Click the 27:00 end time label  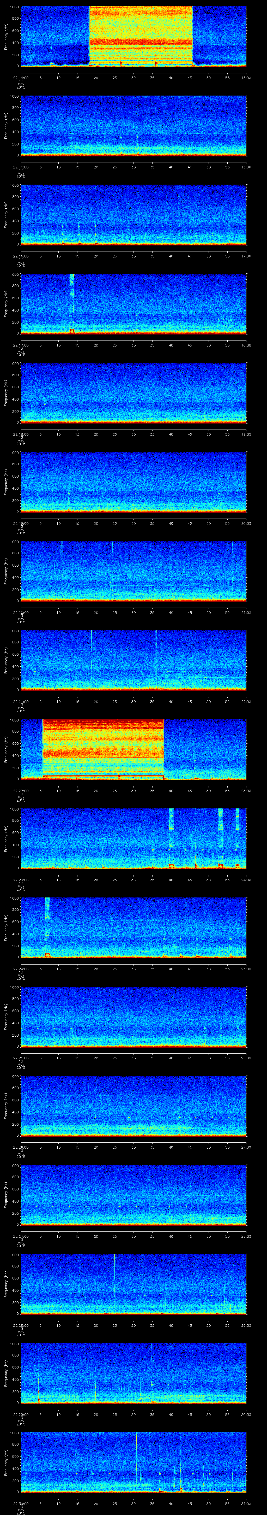point(246,1147)
